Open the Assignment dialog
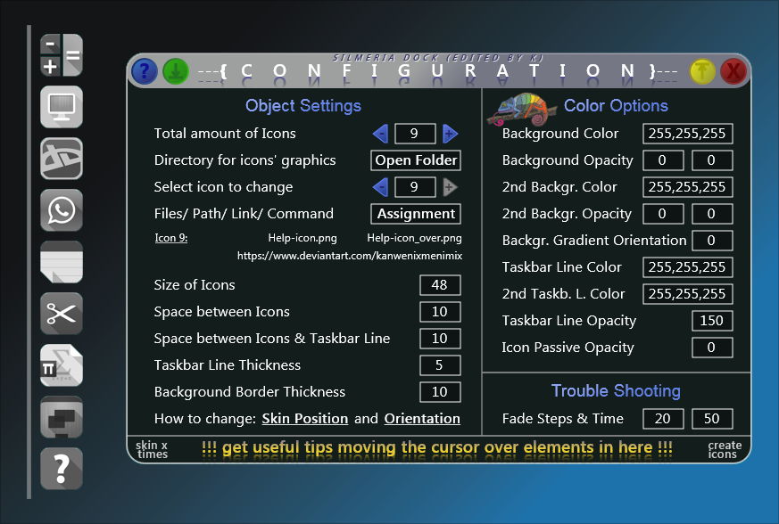The height and width of the screenshot is (524, 779). tap(415, 214)
